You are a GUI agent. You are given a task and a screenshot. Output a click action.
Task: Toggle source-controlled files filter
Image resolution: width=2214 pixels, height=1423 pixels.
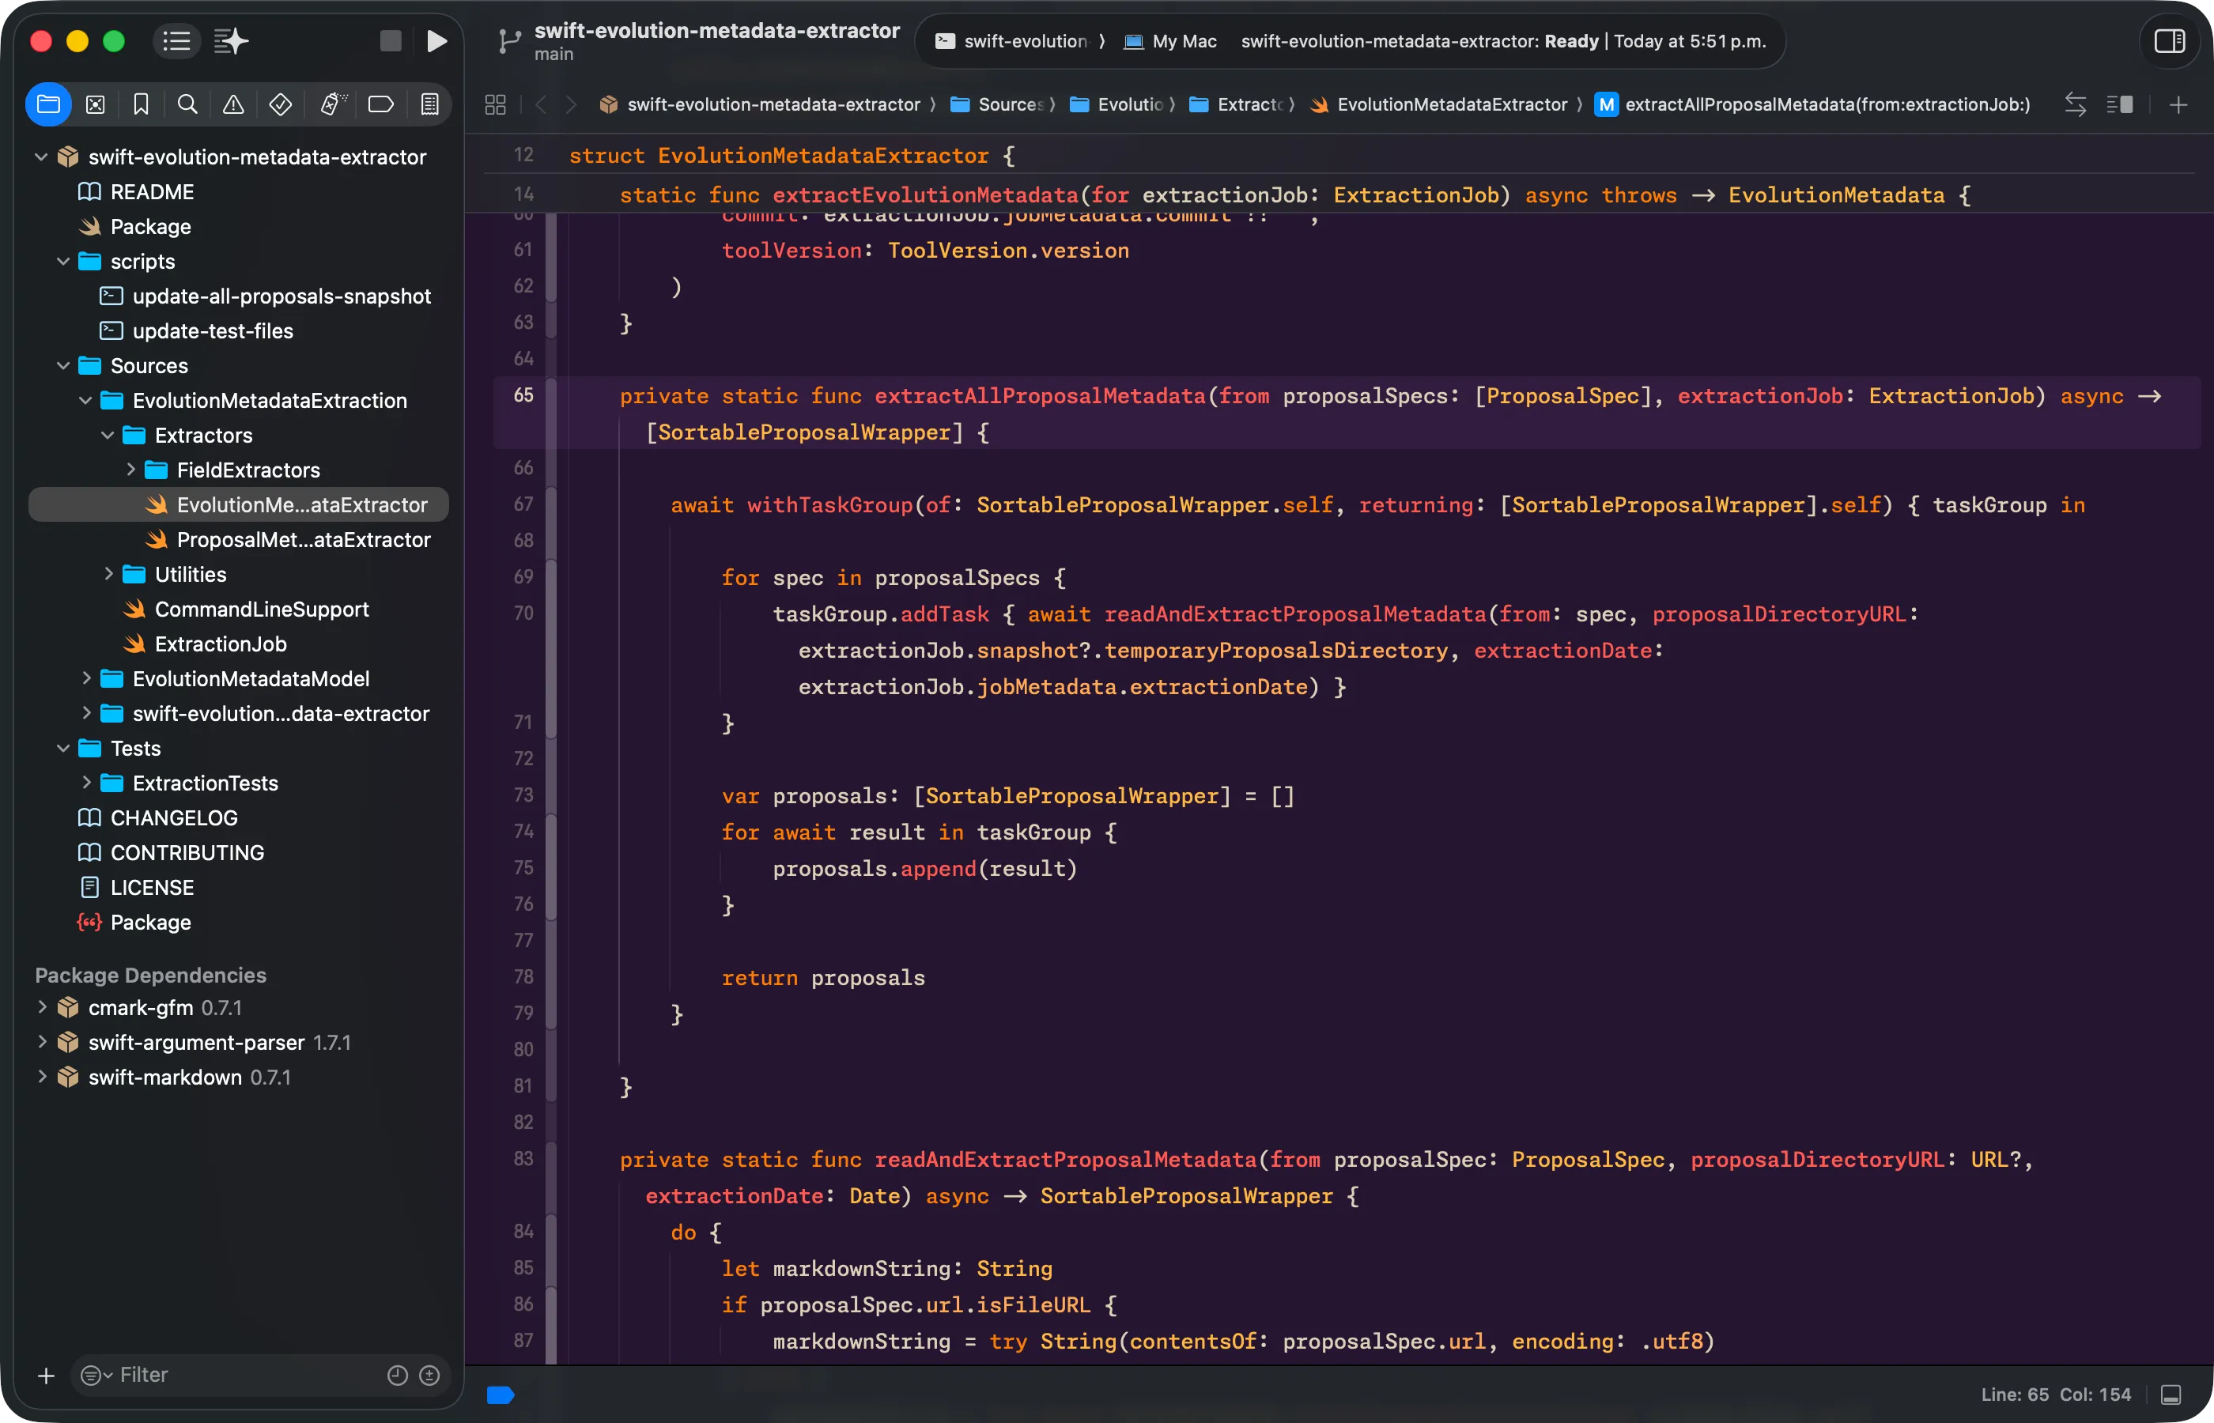[429, 1375]
